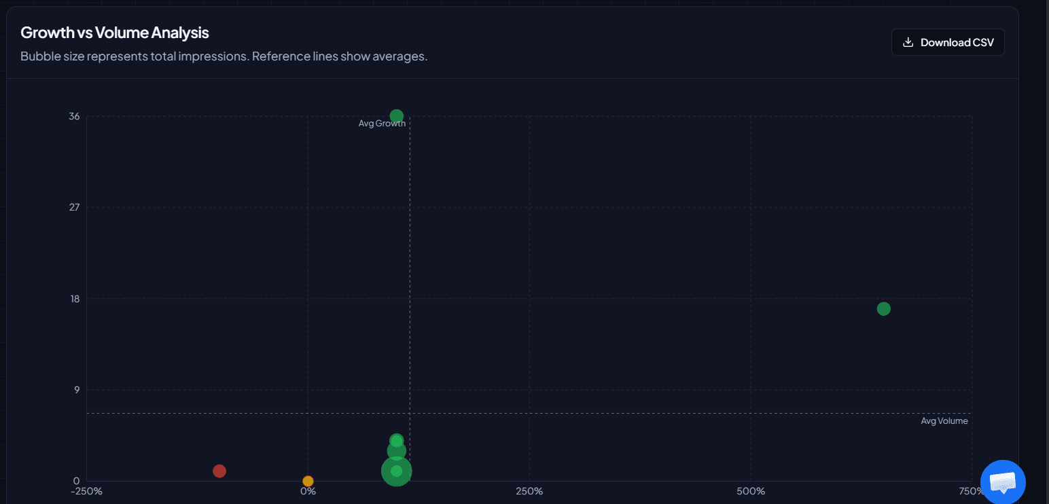Image resolution: width=1049 pixels, height=504 pixels.
Task: Select the yellow bubble at 0% volume
Action: tap(308, 481)
